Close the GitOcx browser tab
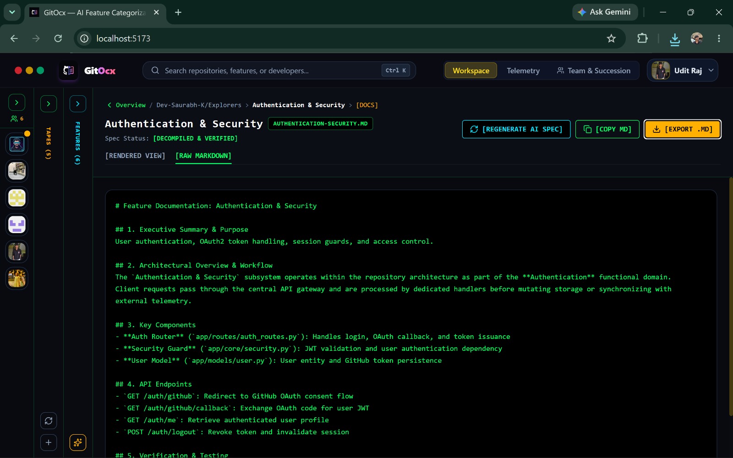 coord(156,12)
